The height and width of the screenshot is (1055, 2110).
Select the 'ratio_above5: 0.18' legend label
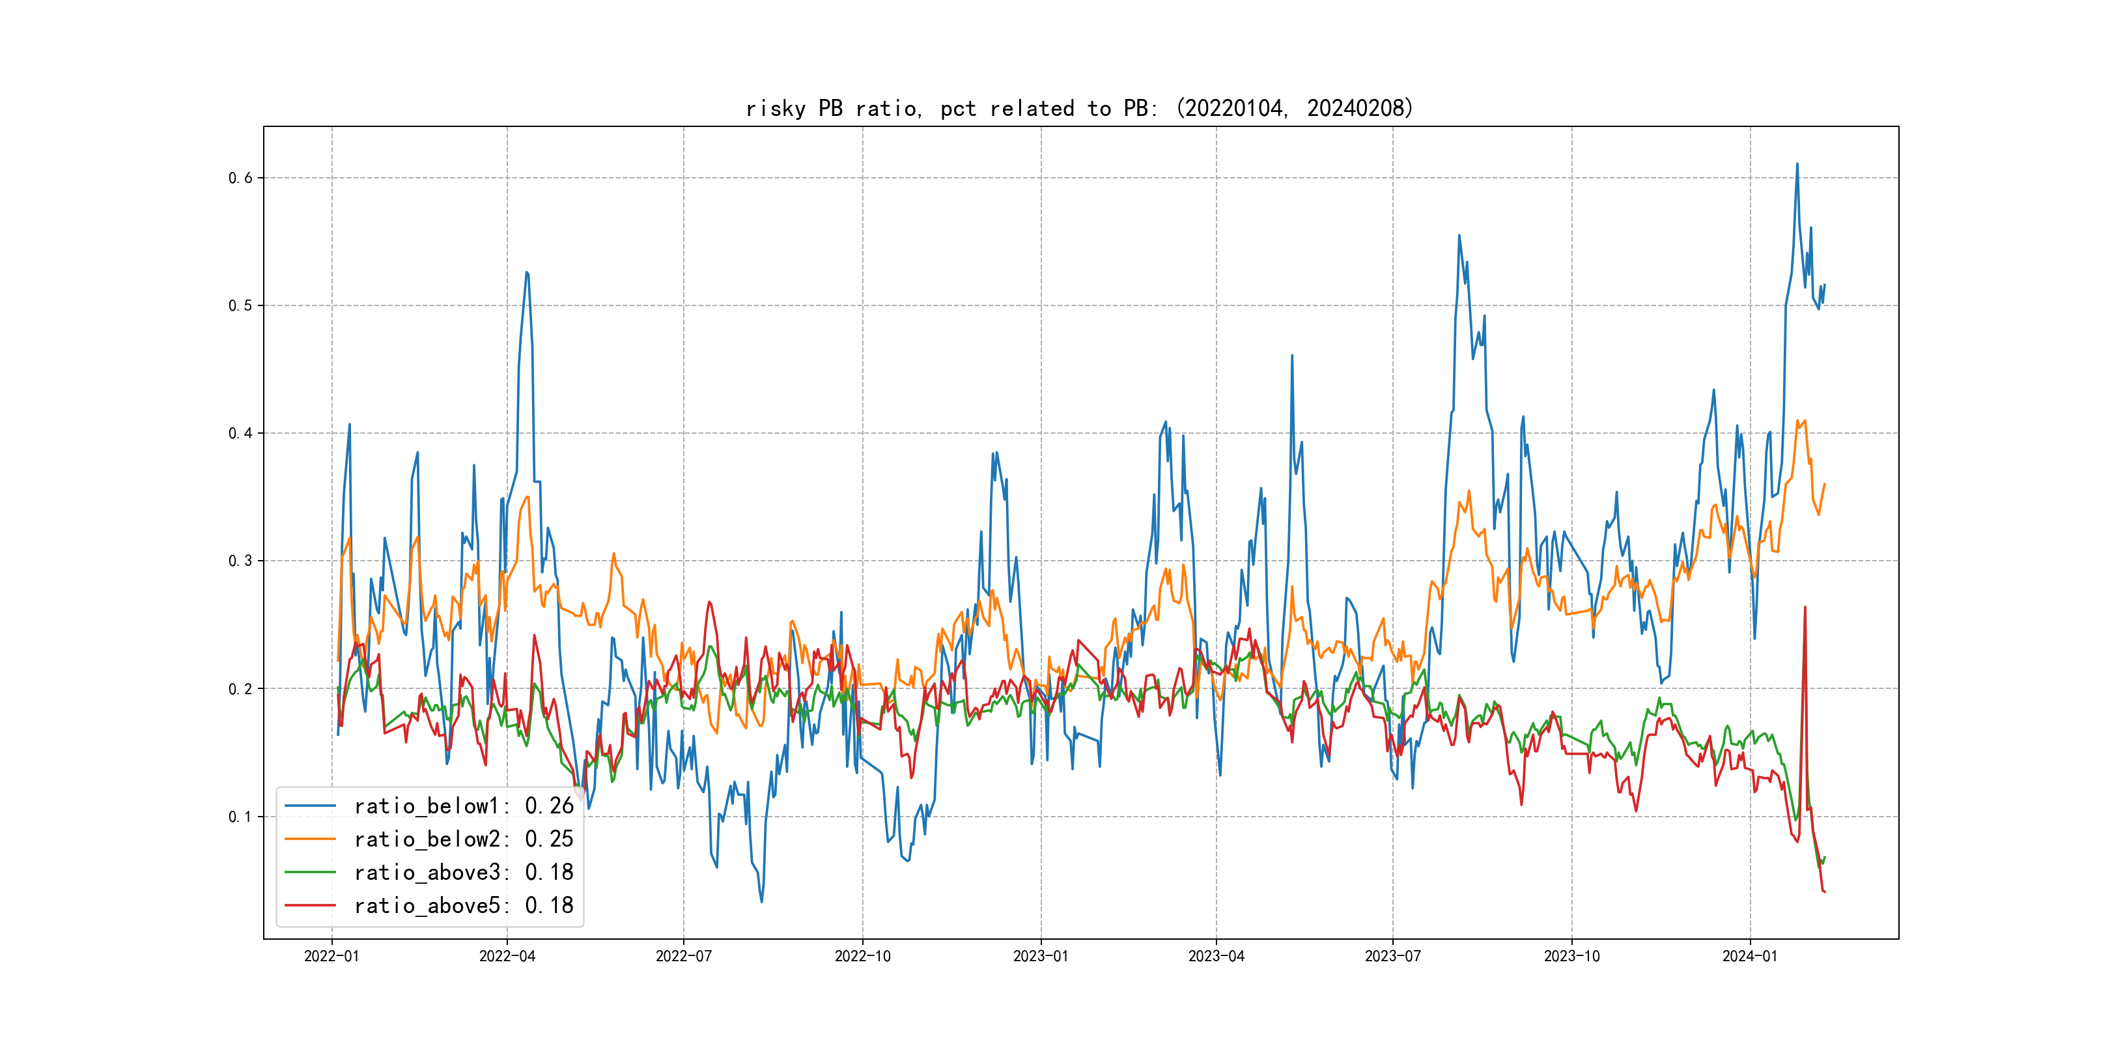point(464,905)
